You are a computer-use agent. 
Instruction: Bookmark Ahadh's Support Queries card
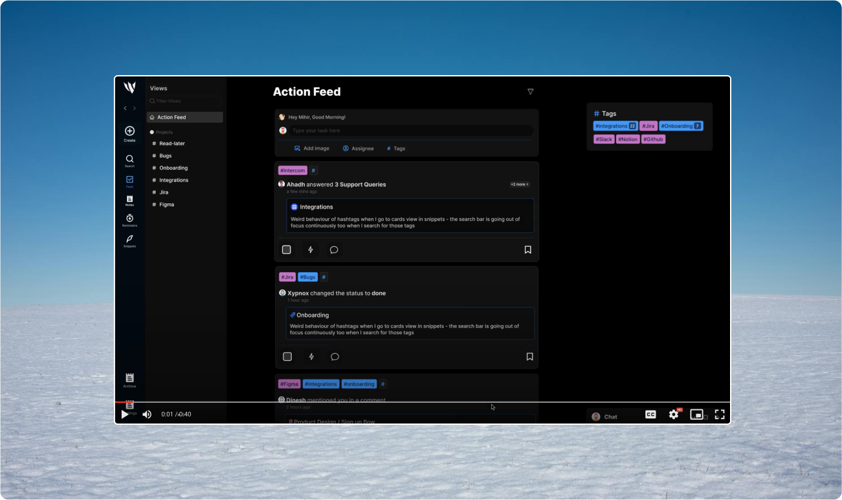click(x=527, y=249)
